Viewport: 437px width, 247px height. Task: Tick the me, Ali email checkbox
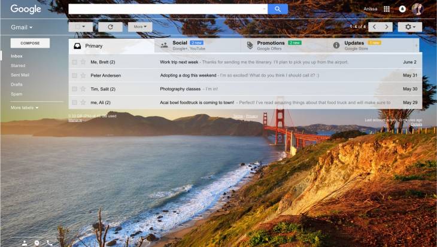tap(74, 102)
